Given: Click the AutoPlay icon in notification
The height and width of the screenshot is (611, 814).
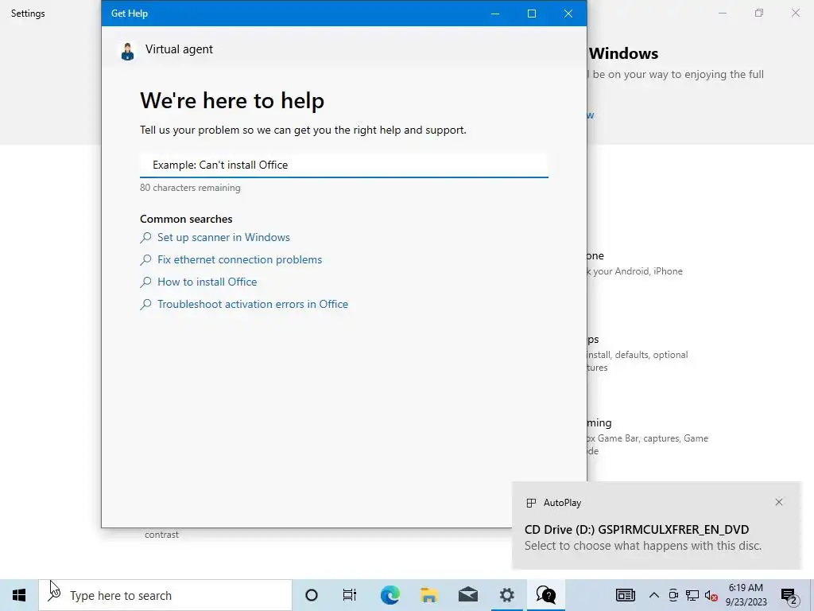Looking at the screenshot, I should click(x=530, y=503).
